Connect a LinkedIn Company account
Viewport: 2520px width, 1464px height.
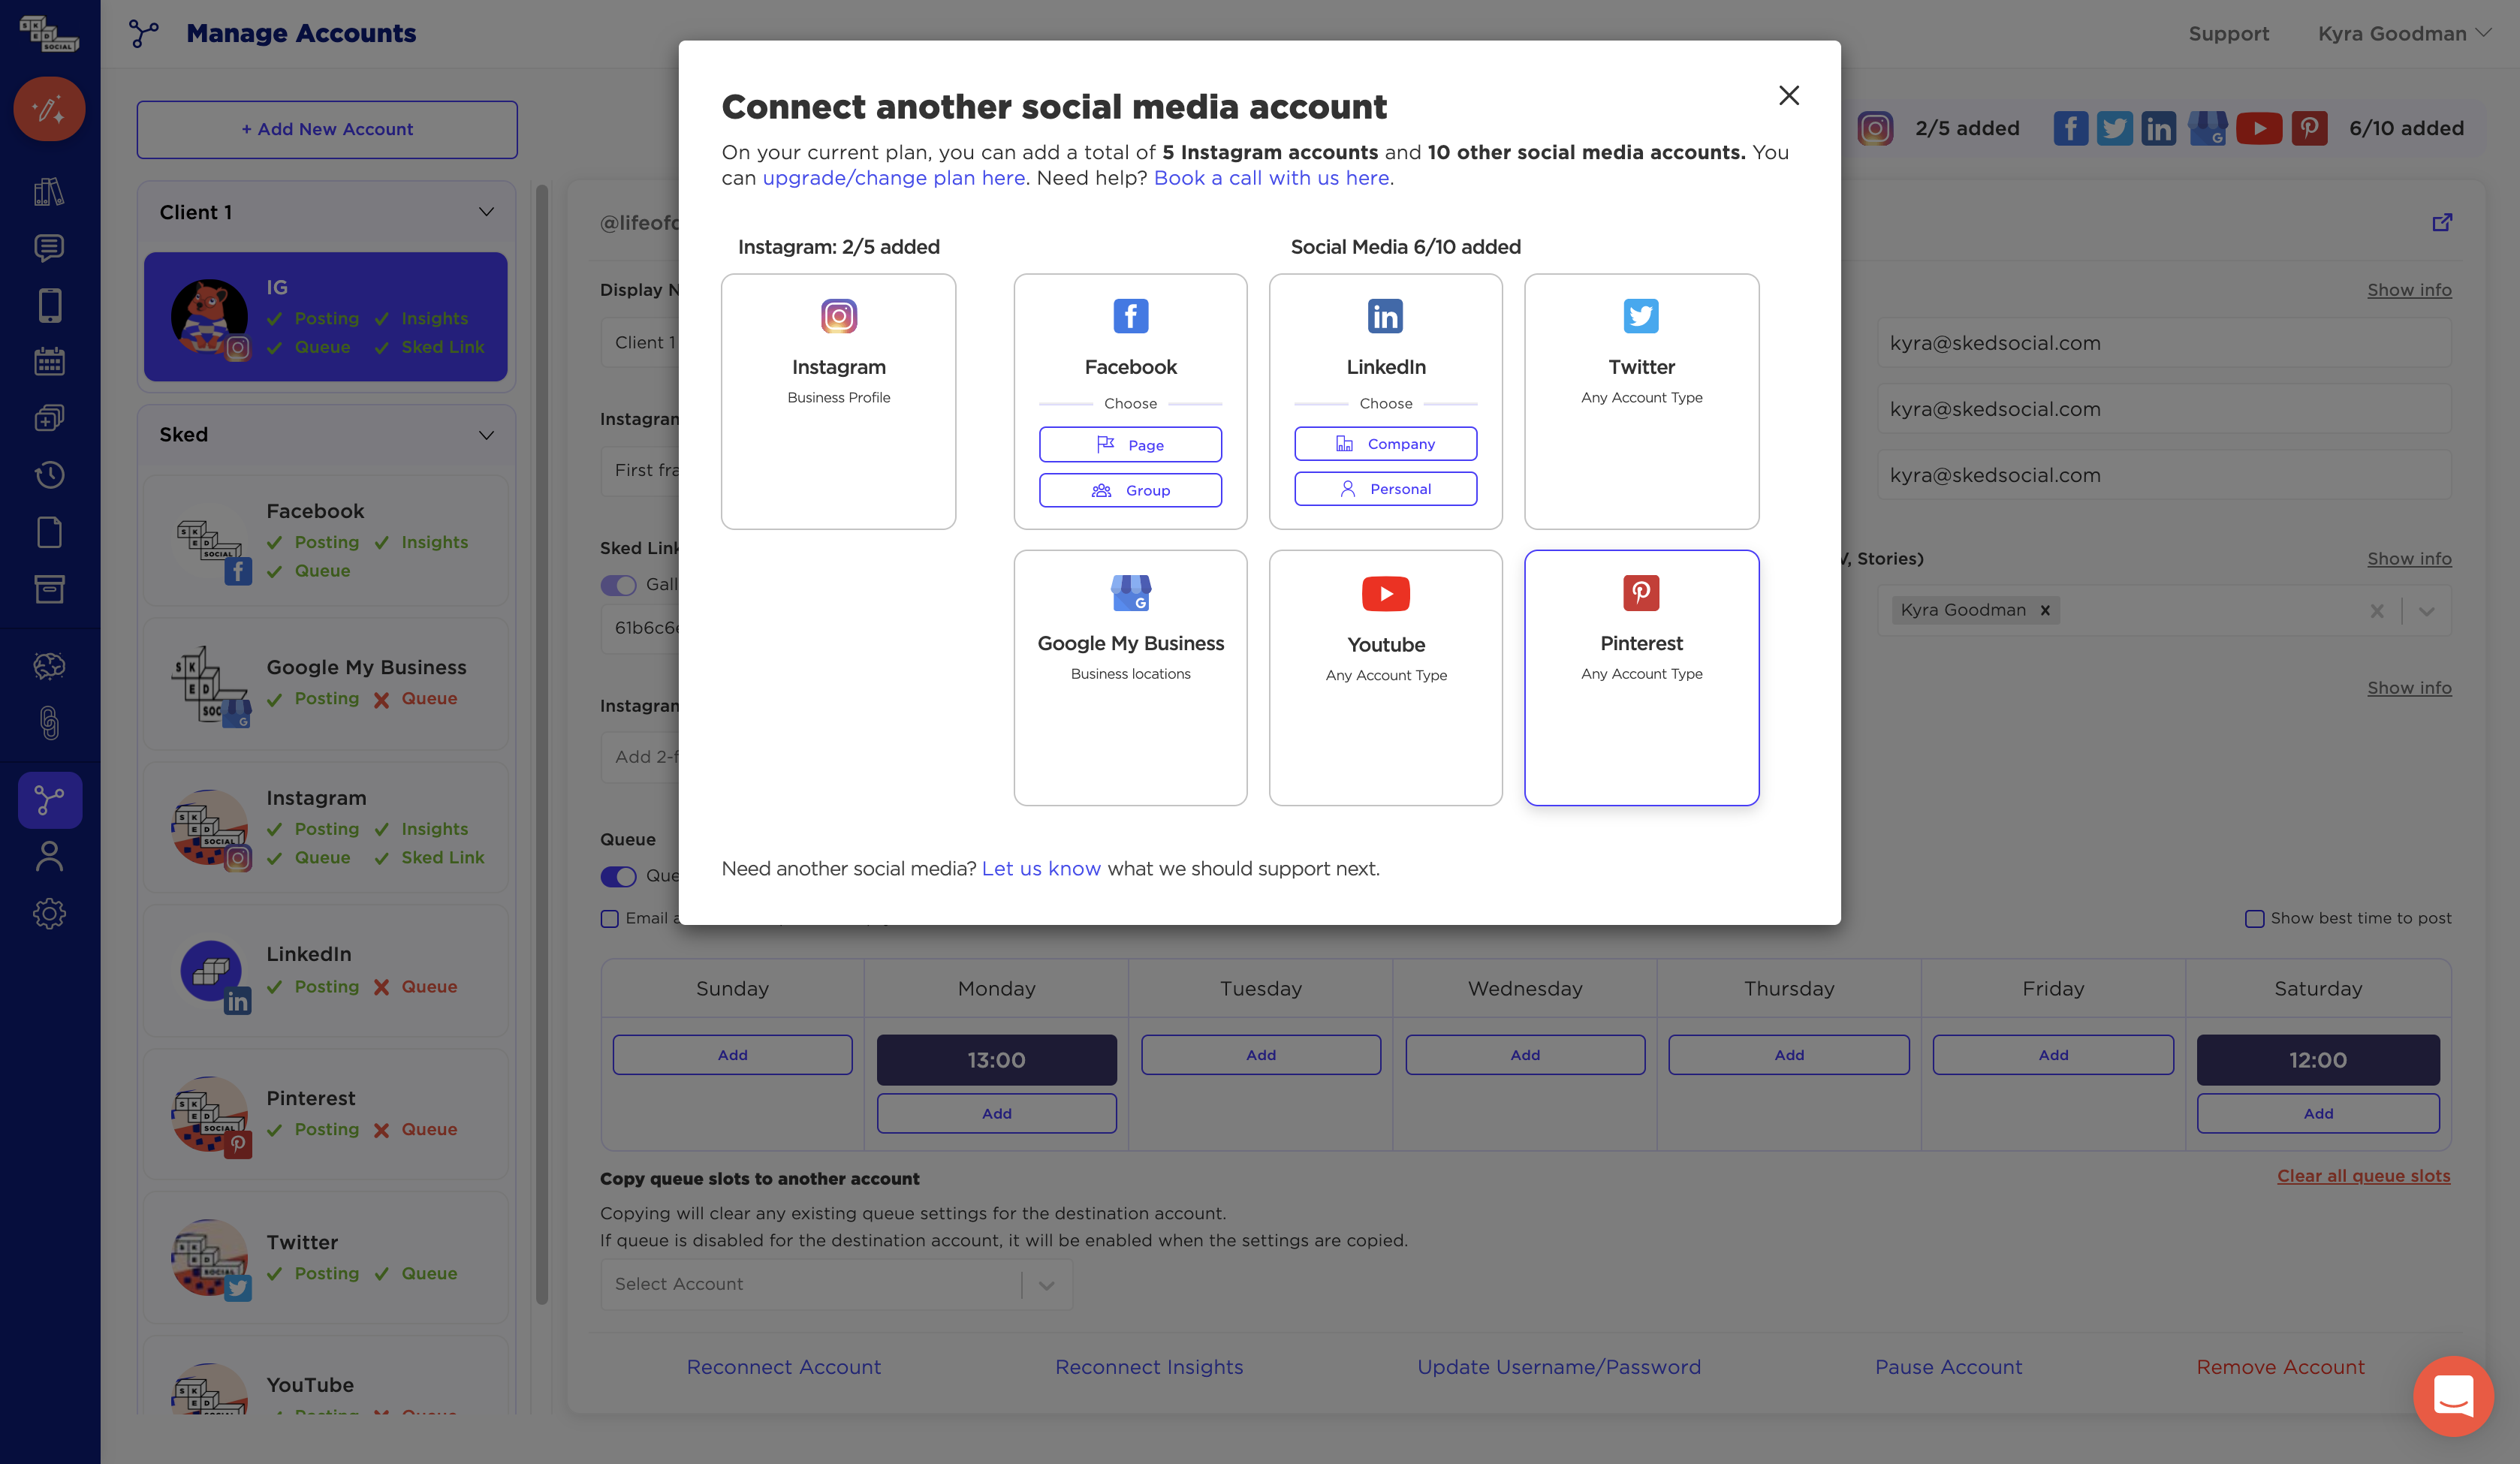point(1385,443)
